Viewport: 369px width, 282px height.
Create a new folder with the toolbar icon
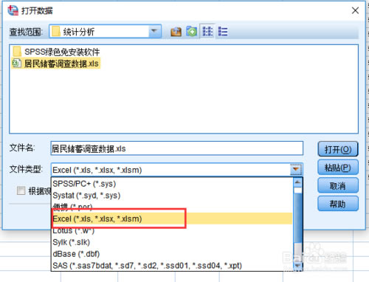click(x=191, y=32)
